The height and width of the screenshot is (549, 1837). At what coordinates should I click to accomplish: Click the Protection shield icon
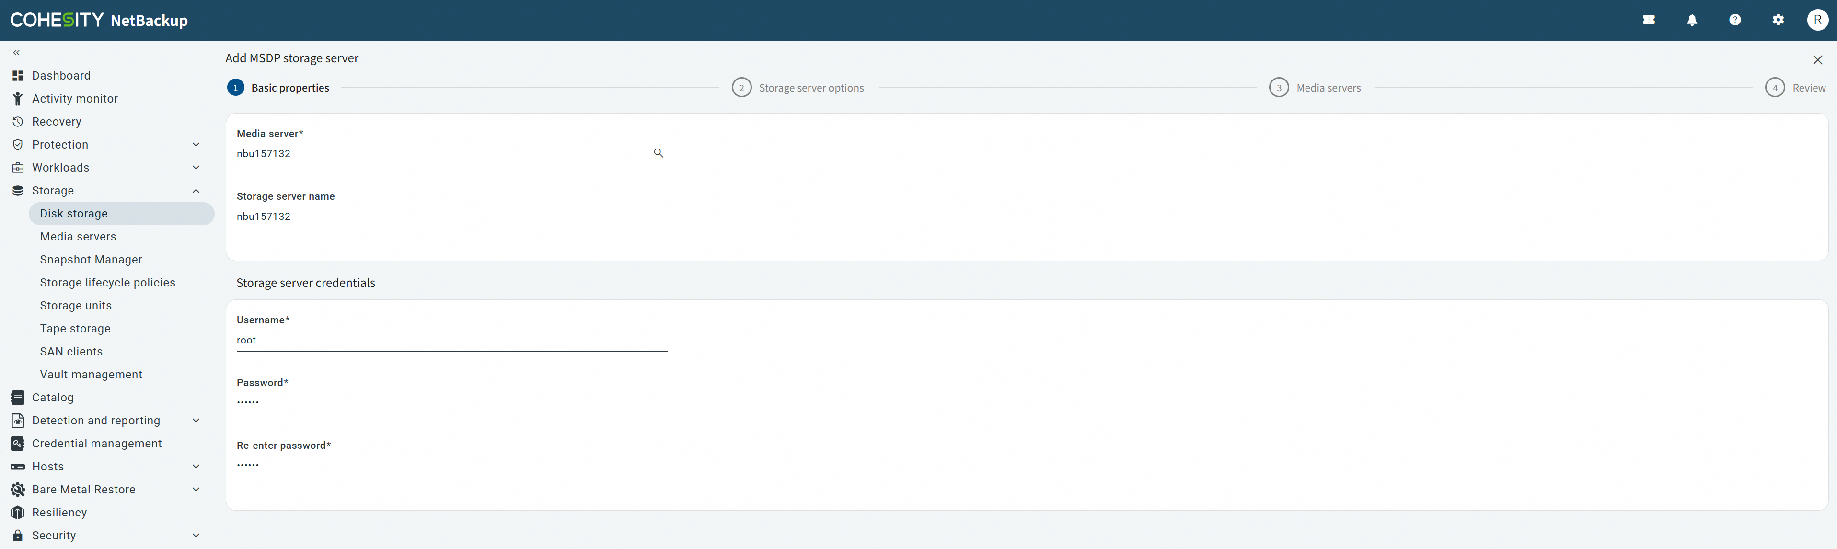[x=18, y=145]
